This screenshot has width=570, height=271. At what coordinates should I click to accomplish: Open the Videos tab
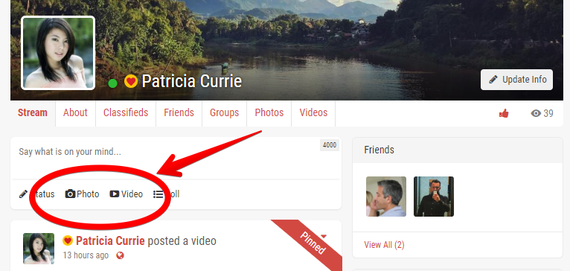click(313, 112)
